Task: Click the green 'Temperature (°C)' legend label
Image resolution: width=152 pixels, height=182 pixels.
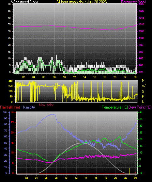Action: point(115,107)
